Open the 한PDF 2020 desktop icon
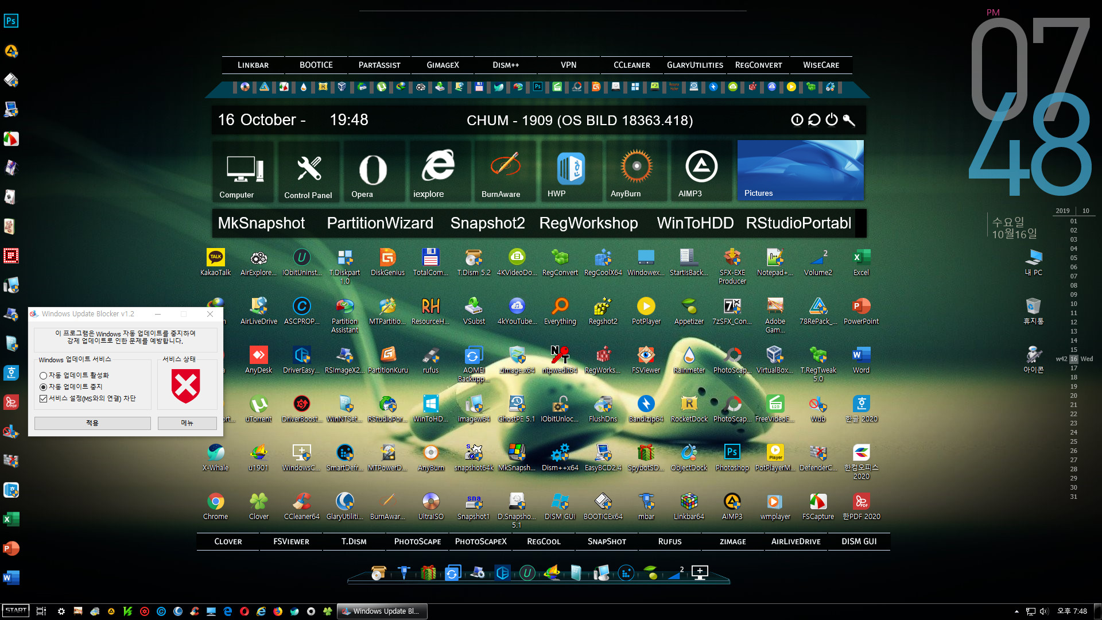Screen dimensions: 1102x620 tap(861, 506)
